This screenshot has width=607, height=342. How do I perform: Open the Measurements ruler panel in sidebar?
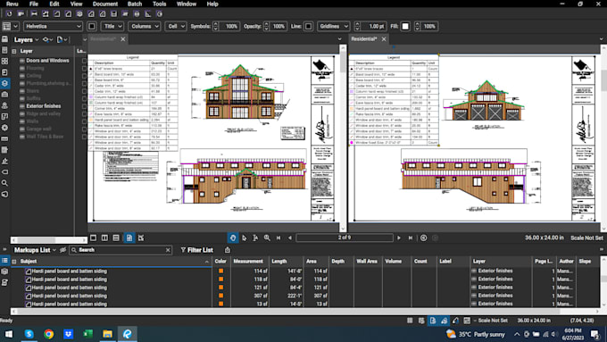[x=4, y=138]
